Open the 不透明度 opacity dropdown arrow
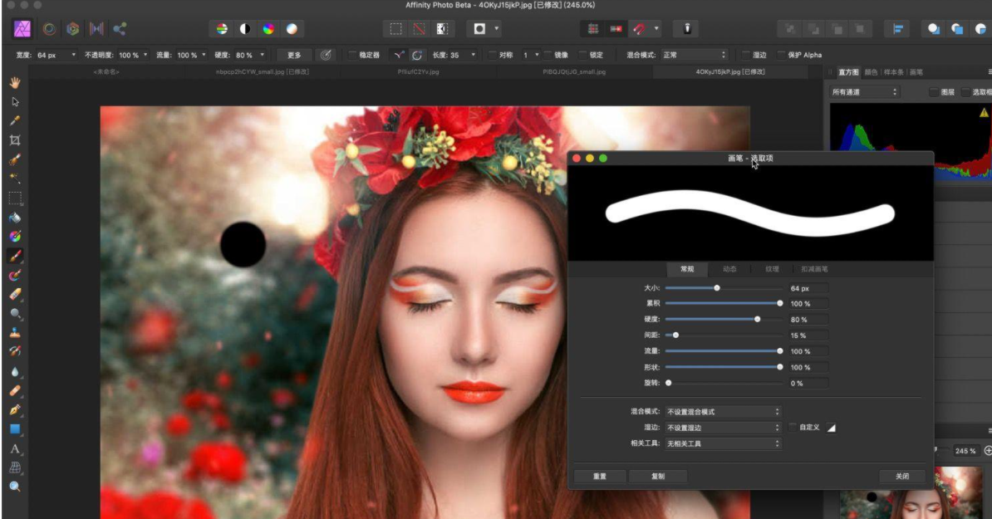Viewport: 992px width, 519px height. pyautogui.click(x=145, y=55)
